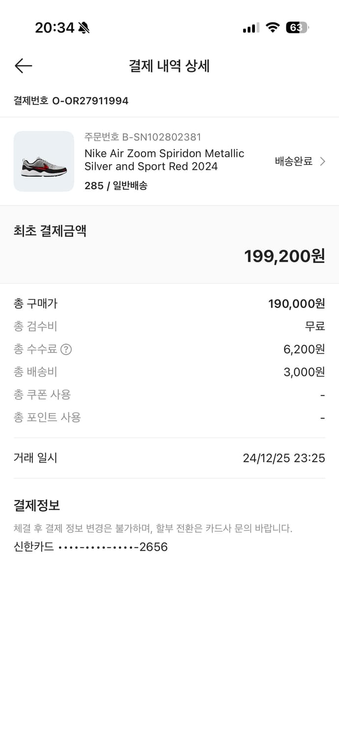Tap the cellular signal icon
This screenshot has width=339, height=737.
[250, 28]
